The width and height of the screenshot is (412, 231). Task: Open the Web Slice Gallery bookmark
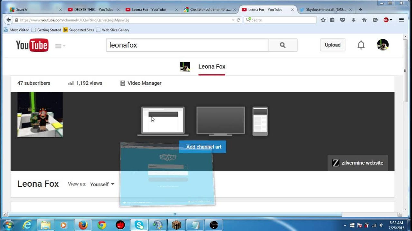pos(113,30)
